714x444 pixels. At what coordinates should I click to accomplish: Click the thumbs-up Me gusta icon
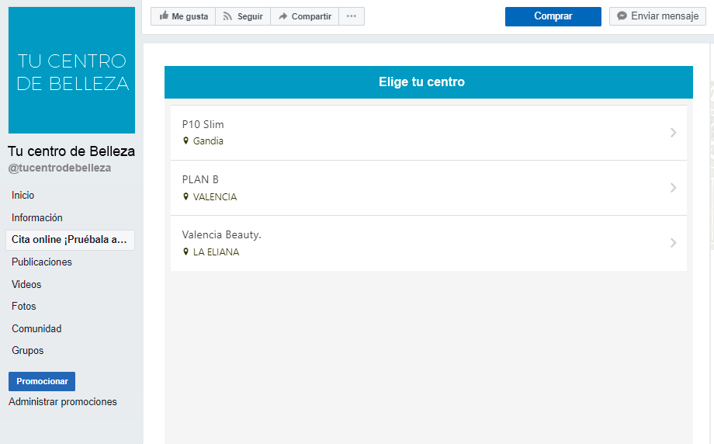164,16
